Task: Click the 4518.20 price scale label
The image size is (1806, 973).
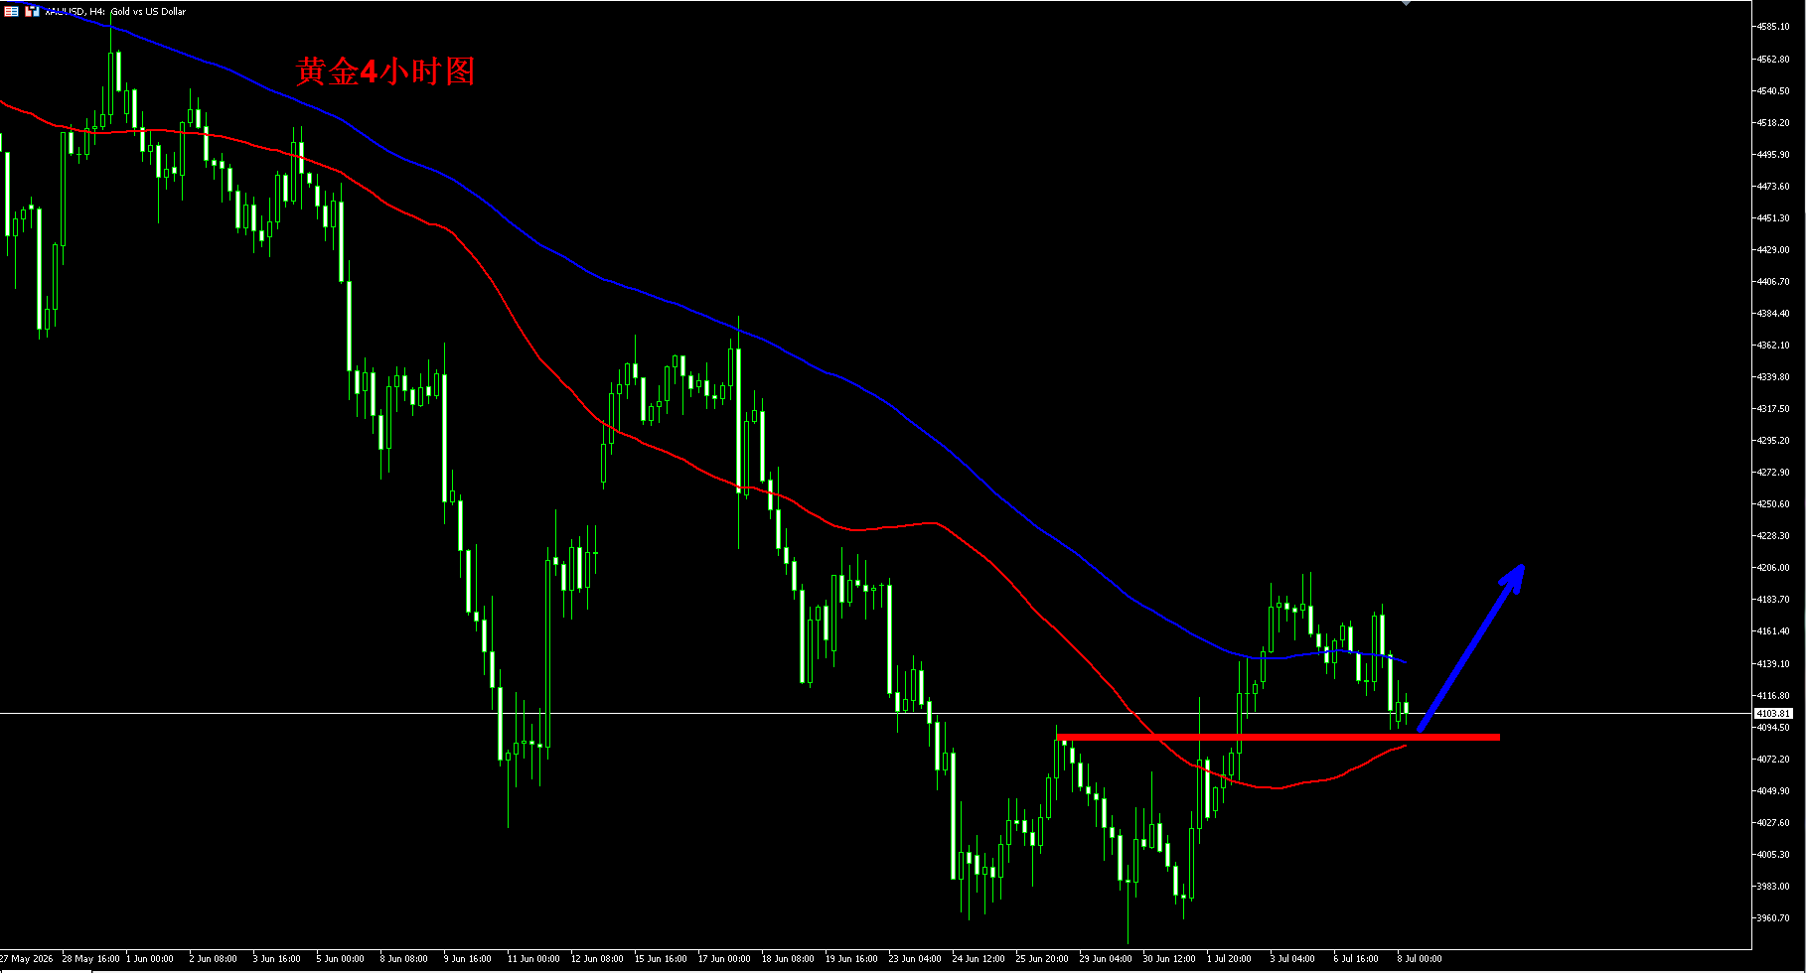Action: click(1773, 122)
